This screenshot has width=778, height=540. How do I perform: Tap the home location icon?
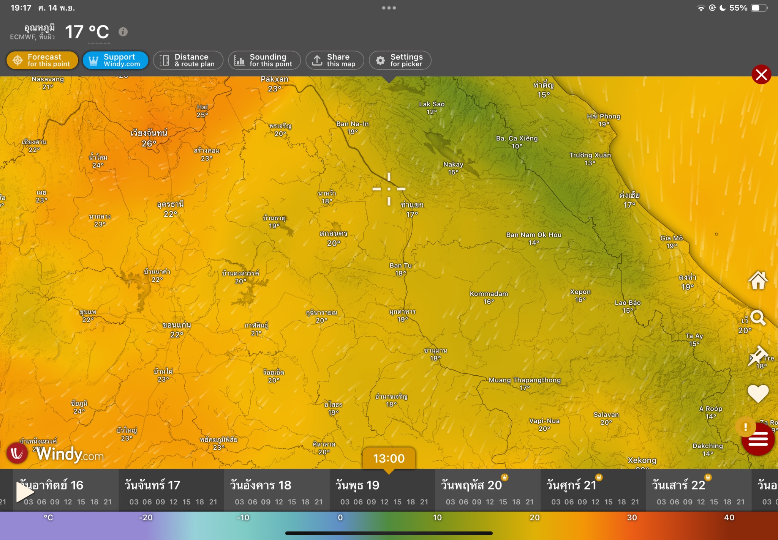[x=758, y=281]
